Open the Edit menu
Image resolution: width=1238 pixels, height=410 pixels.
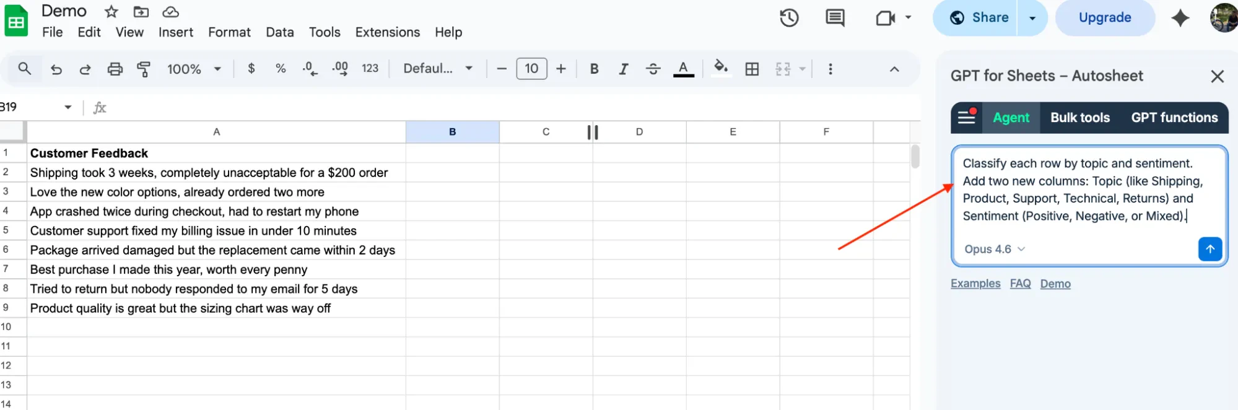89,32
